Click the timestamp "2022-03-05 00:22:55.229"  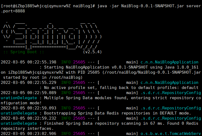[28, 83]
